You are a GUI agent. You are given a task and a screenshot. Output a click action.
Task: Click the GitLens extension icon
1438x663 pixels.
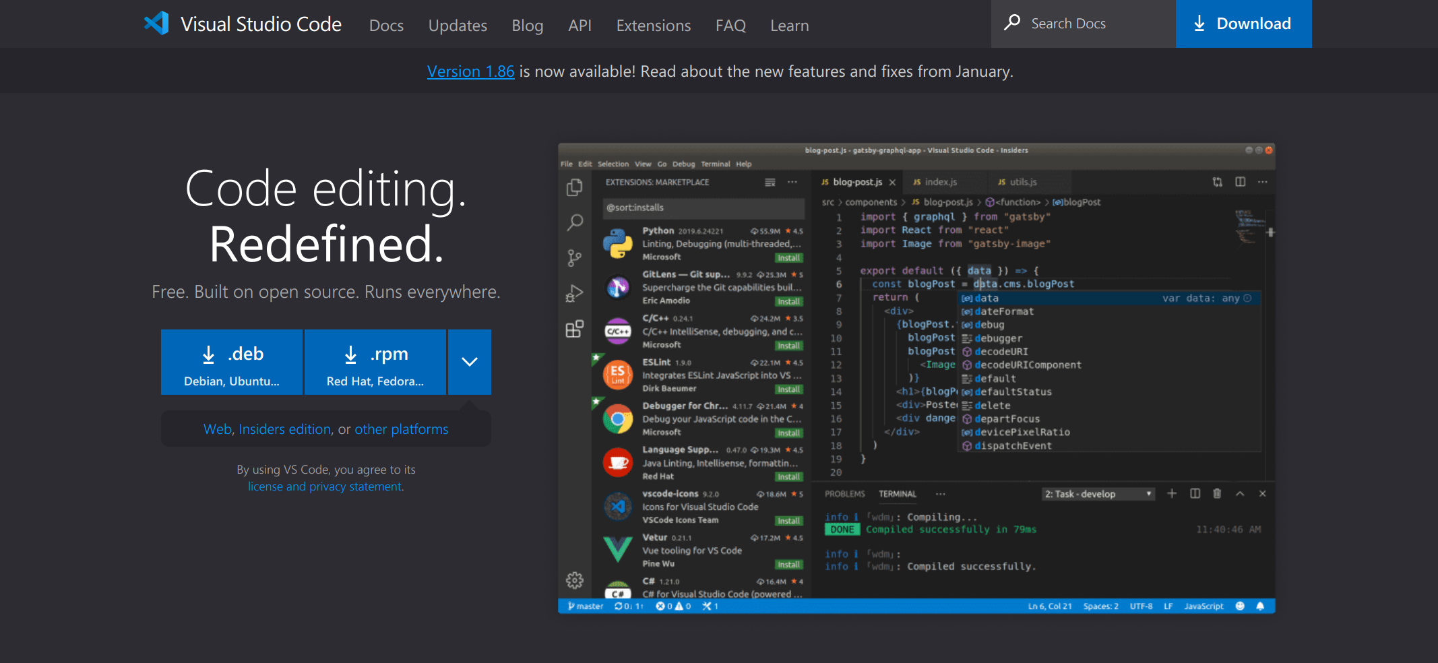pyautogui.click(x=618, y=288)
